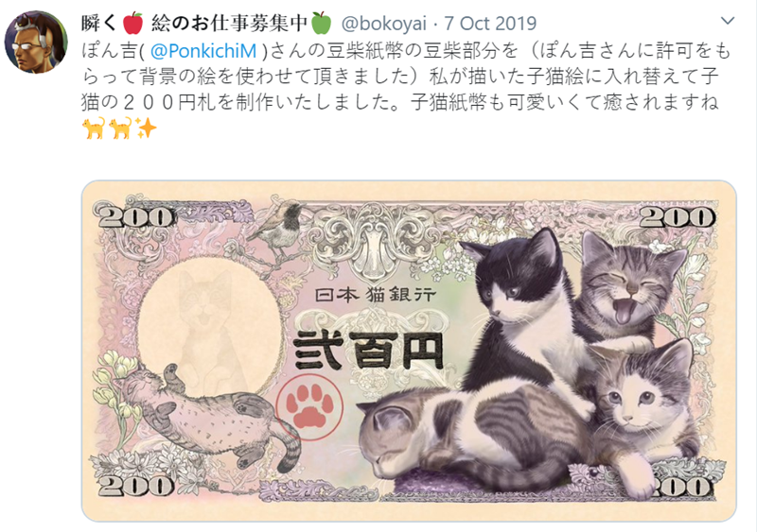Click the green apple emoji in name
757x532 pixels.
click(321, 24)
